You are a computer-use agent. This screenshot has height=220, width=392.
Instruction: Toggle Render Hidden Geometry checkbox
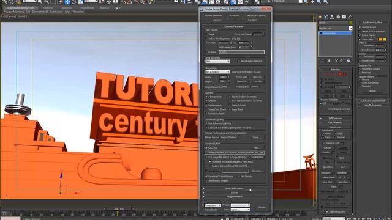(x=229, y=97)
